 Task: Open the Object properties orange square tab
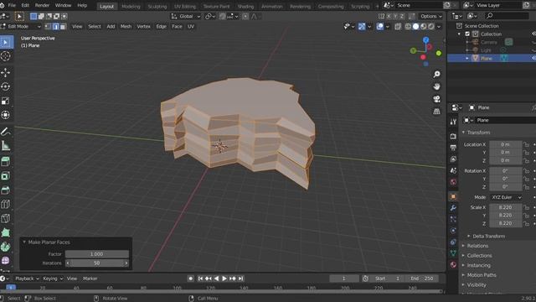coord(453,196)
